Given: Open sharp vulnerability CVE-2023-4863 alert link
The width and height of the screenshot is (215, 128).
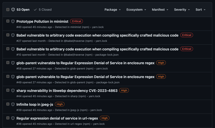Looking at the screenshot, I should click(67, 91).
